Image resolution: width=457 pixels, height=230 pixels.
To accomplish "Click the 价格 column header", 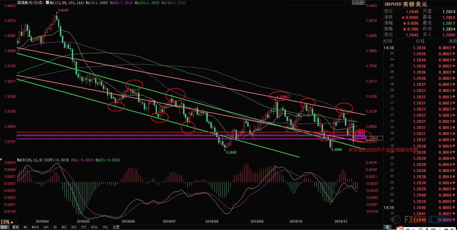I will coord(420,41).
